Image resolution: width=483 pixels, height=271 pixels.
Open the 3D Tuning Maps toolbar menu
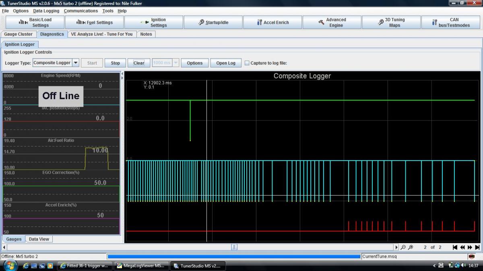coord(391,22)
